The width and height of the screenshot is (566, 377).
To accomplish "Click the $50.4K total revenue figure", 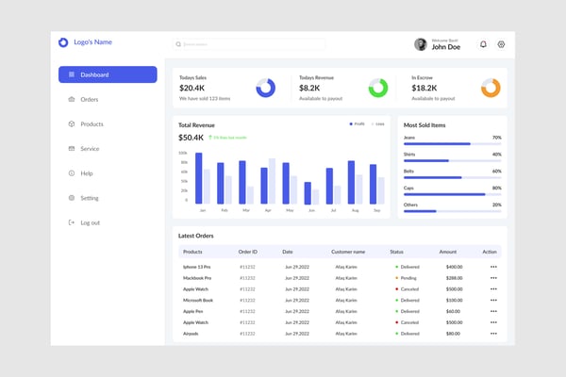I will (x=191, y=138).
